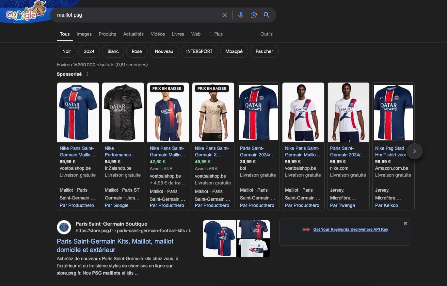The width and height of the screenshot is (447, 286).
Task: Click Get Your Keywords Everywhere API Key
Action: [351, 230]
